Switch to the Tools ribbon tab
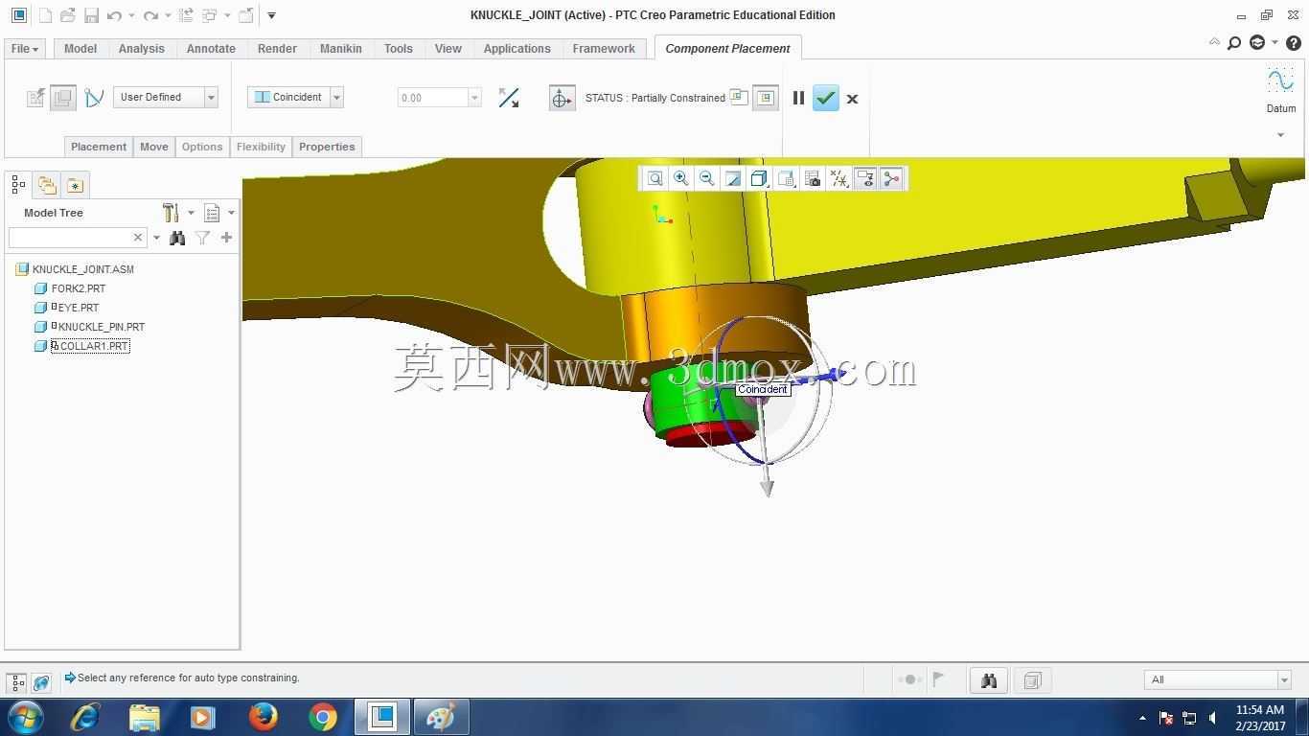The width and height of the screenshot is (1309, 736). click(399, 49)
